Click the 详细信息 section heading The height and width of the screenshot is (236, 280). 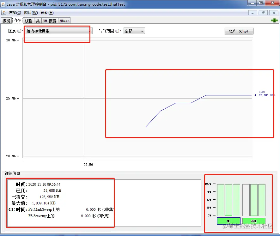(x=13, y=173)
